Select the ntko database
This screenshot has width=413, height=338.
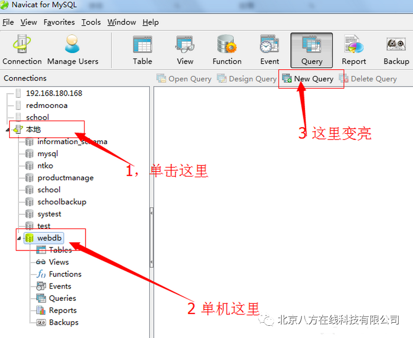pos(45,165)
